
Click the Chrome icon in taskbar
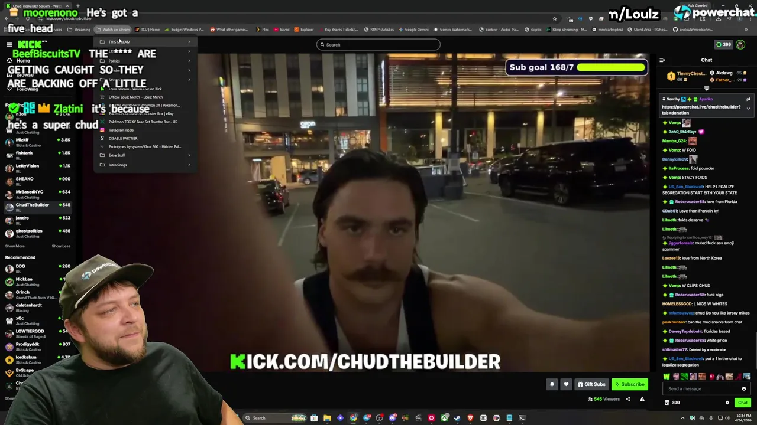click(353, 418)
